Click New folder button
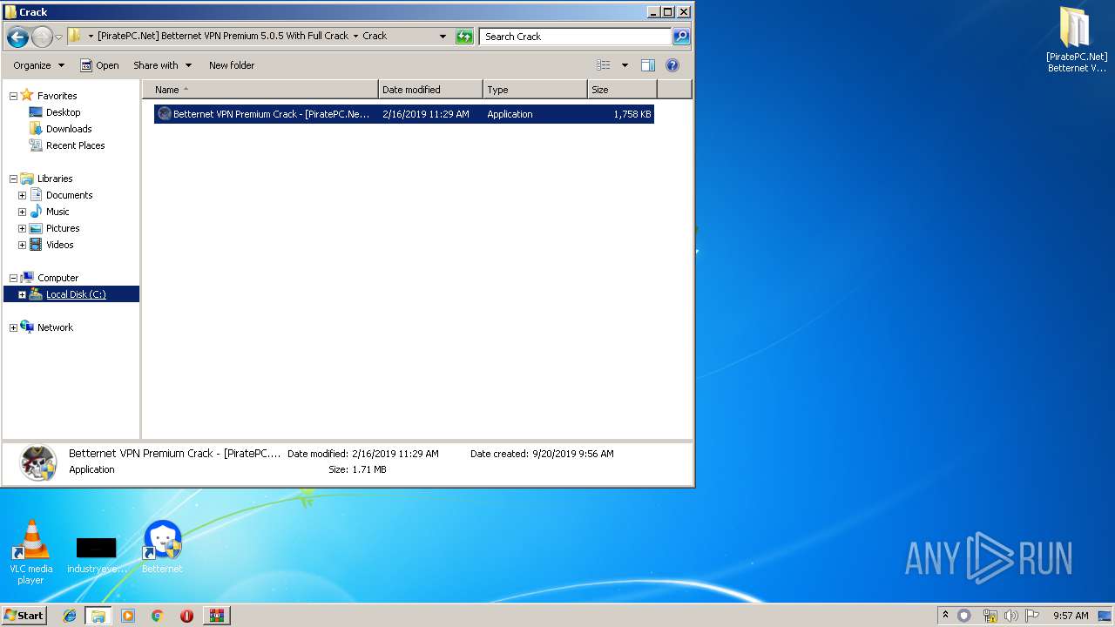Image resolution: width=1115 pixels, height=627 pixels. tap(232, 65)
